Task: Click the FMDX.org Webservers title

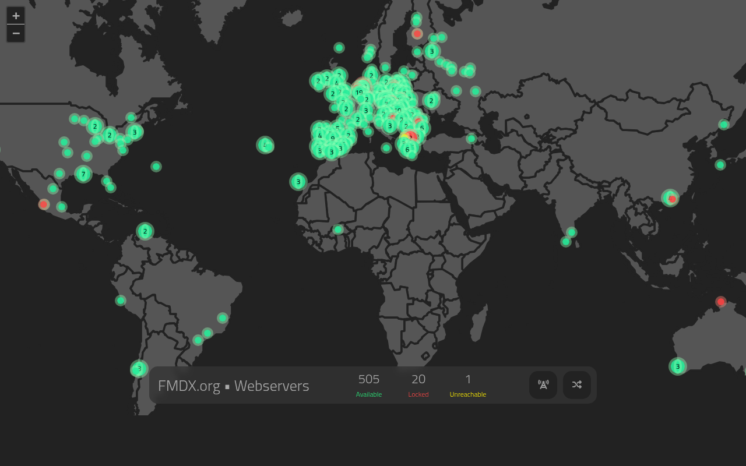Action: 234,386
